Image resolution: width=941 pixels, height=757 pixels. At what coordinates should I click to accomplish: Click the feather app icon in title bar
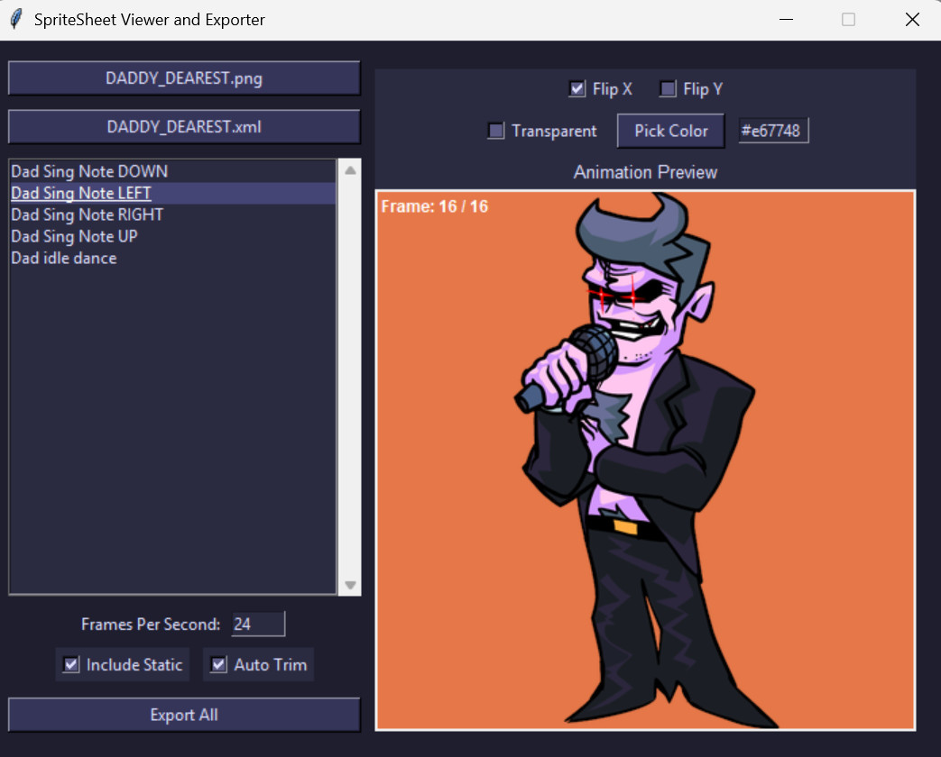click(17, 19)
